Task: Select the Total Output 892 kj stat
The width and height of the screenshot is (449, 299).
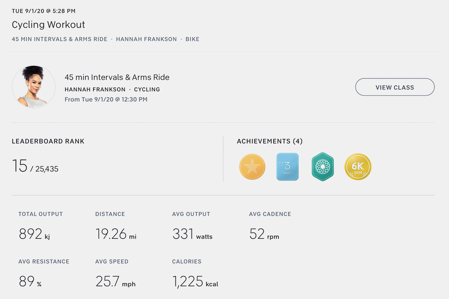Action: coord(34,234)
